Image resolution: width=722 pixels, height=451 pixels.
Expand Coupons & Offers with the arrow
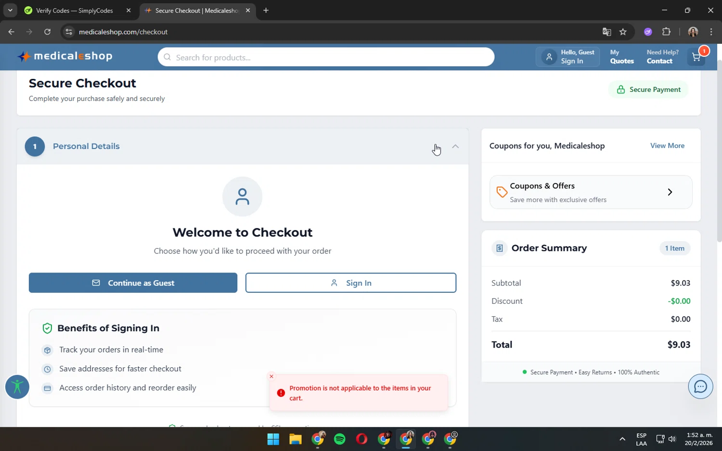670,192
